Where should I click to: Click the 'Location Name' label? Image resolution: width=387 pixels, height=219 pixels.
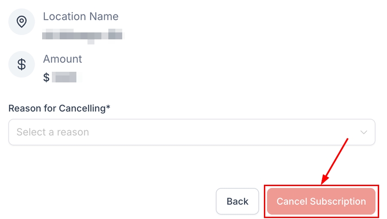tap(81, 17)
